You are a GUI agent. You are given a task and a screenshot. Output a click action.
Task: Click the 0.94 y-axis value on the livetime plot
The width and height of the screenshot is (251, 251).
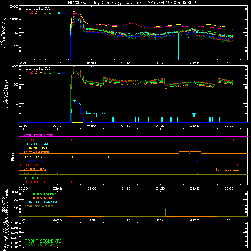click(14, 238)
